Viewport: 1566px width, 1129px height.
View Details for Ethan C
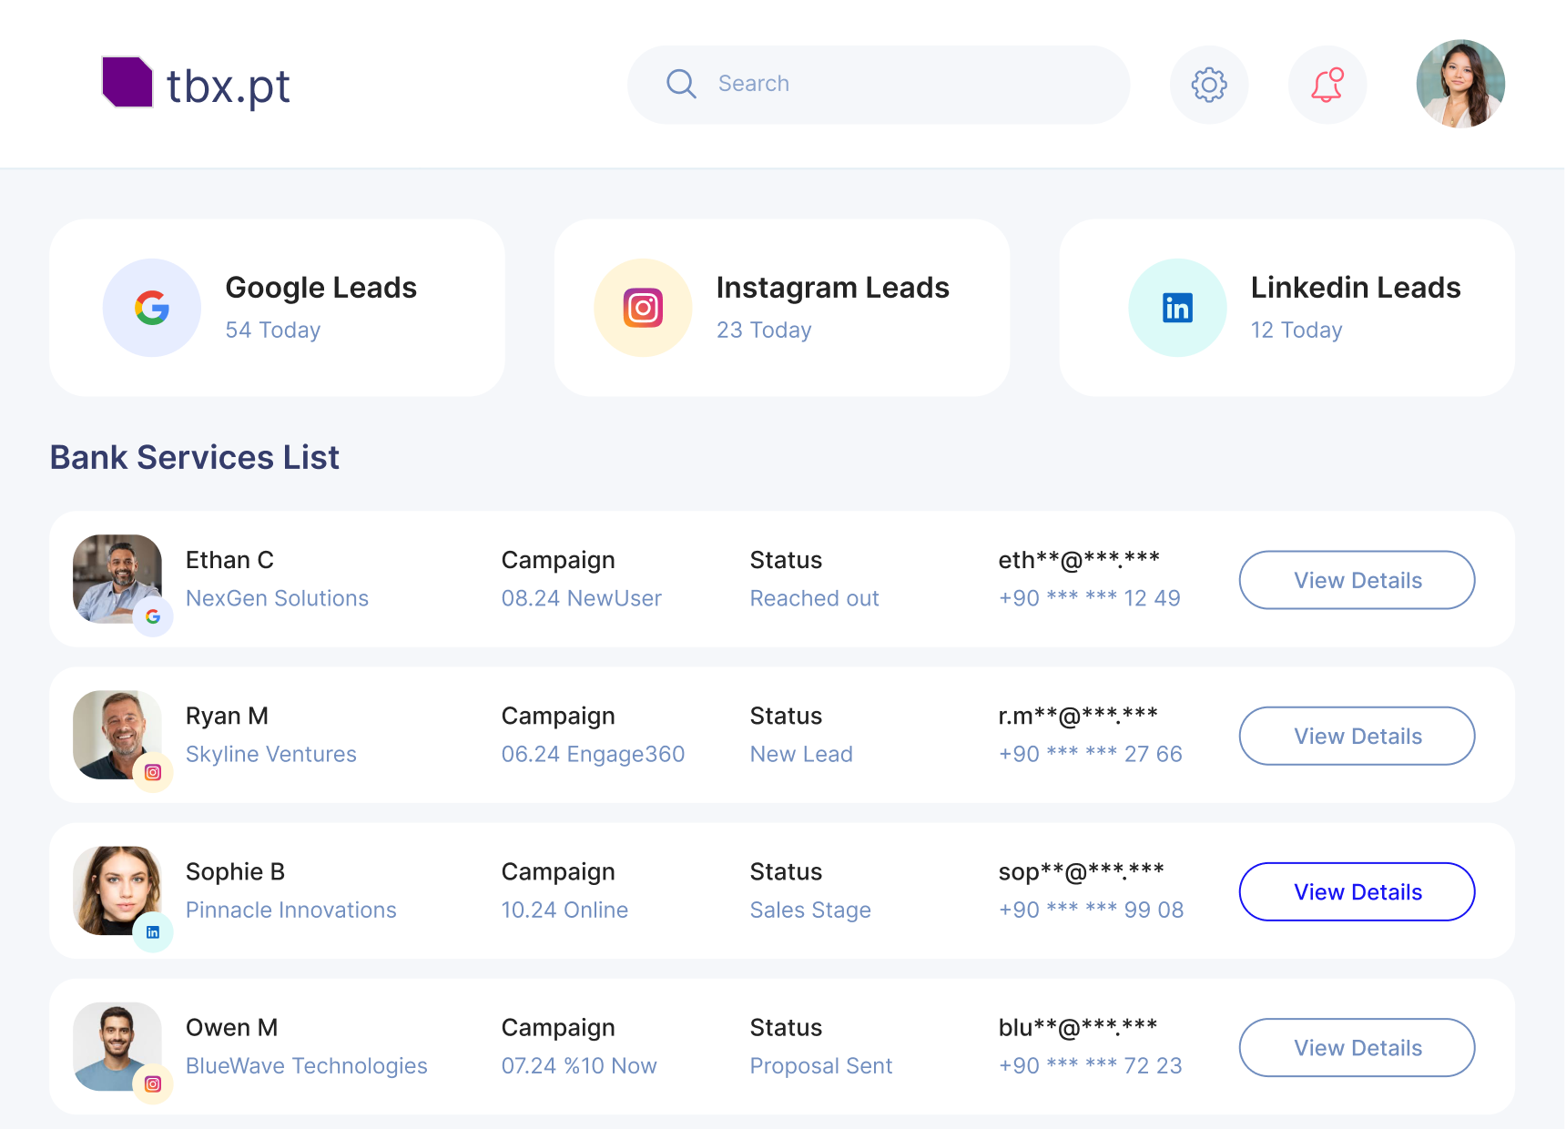tap(1357, 580)
